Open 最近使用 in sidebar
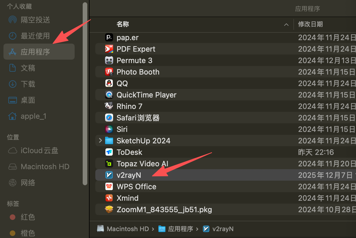This screenshot has width=356, height=238. click(x=35, y=36)
